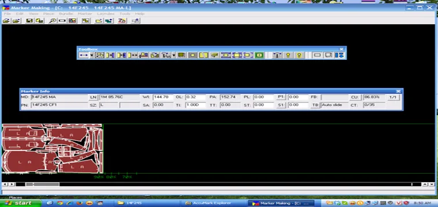Click the yellow piece four-way arrows icon
The height and width of the screenshot is (207, 438).
(x=237, y=55)
